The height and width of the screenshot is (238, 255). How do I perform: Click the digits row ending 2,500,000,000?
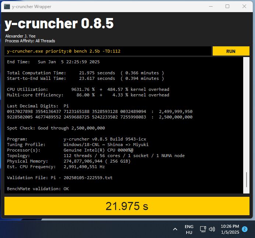(x=100, y=117)
